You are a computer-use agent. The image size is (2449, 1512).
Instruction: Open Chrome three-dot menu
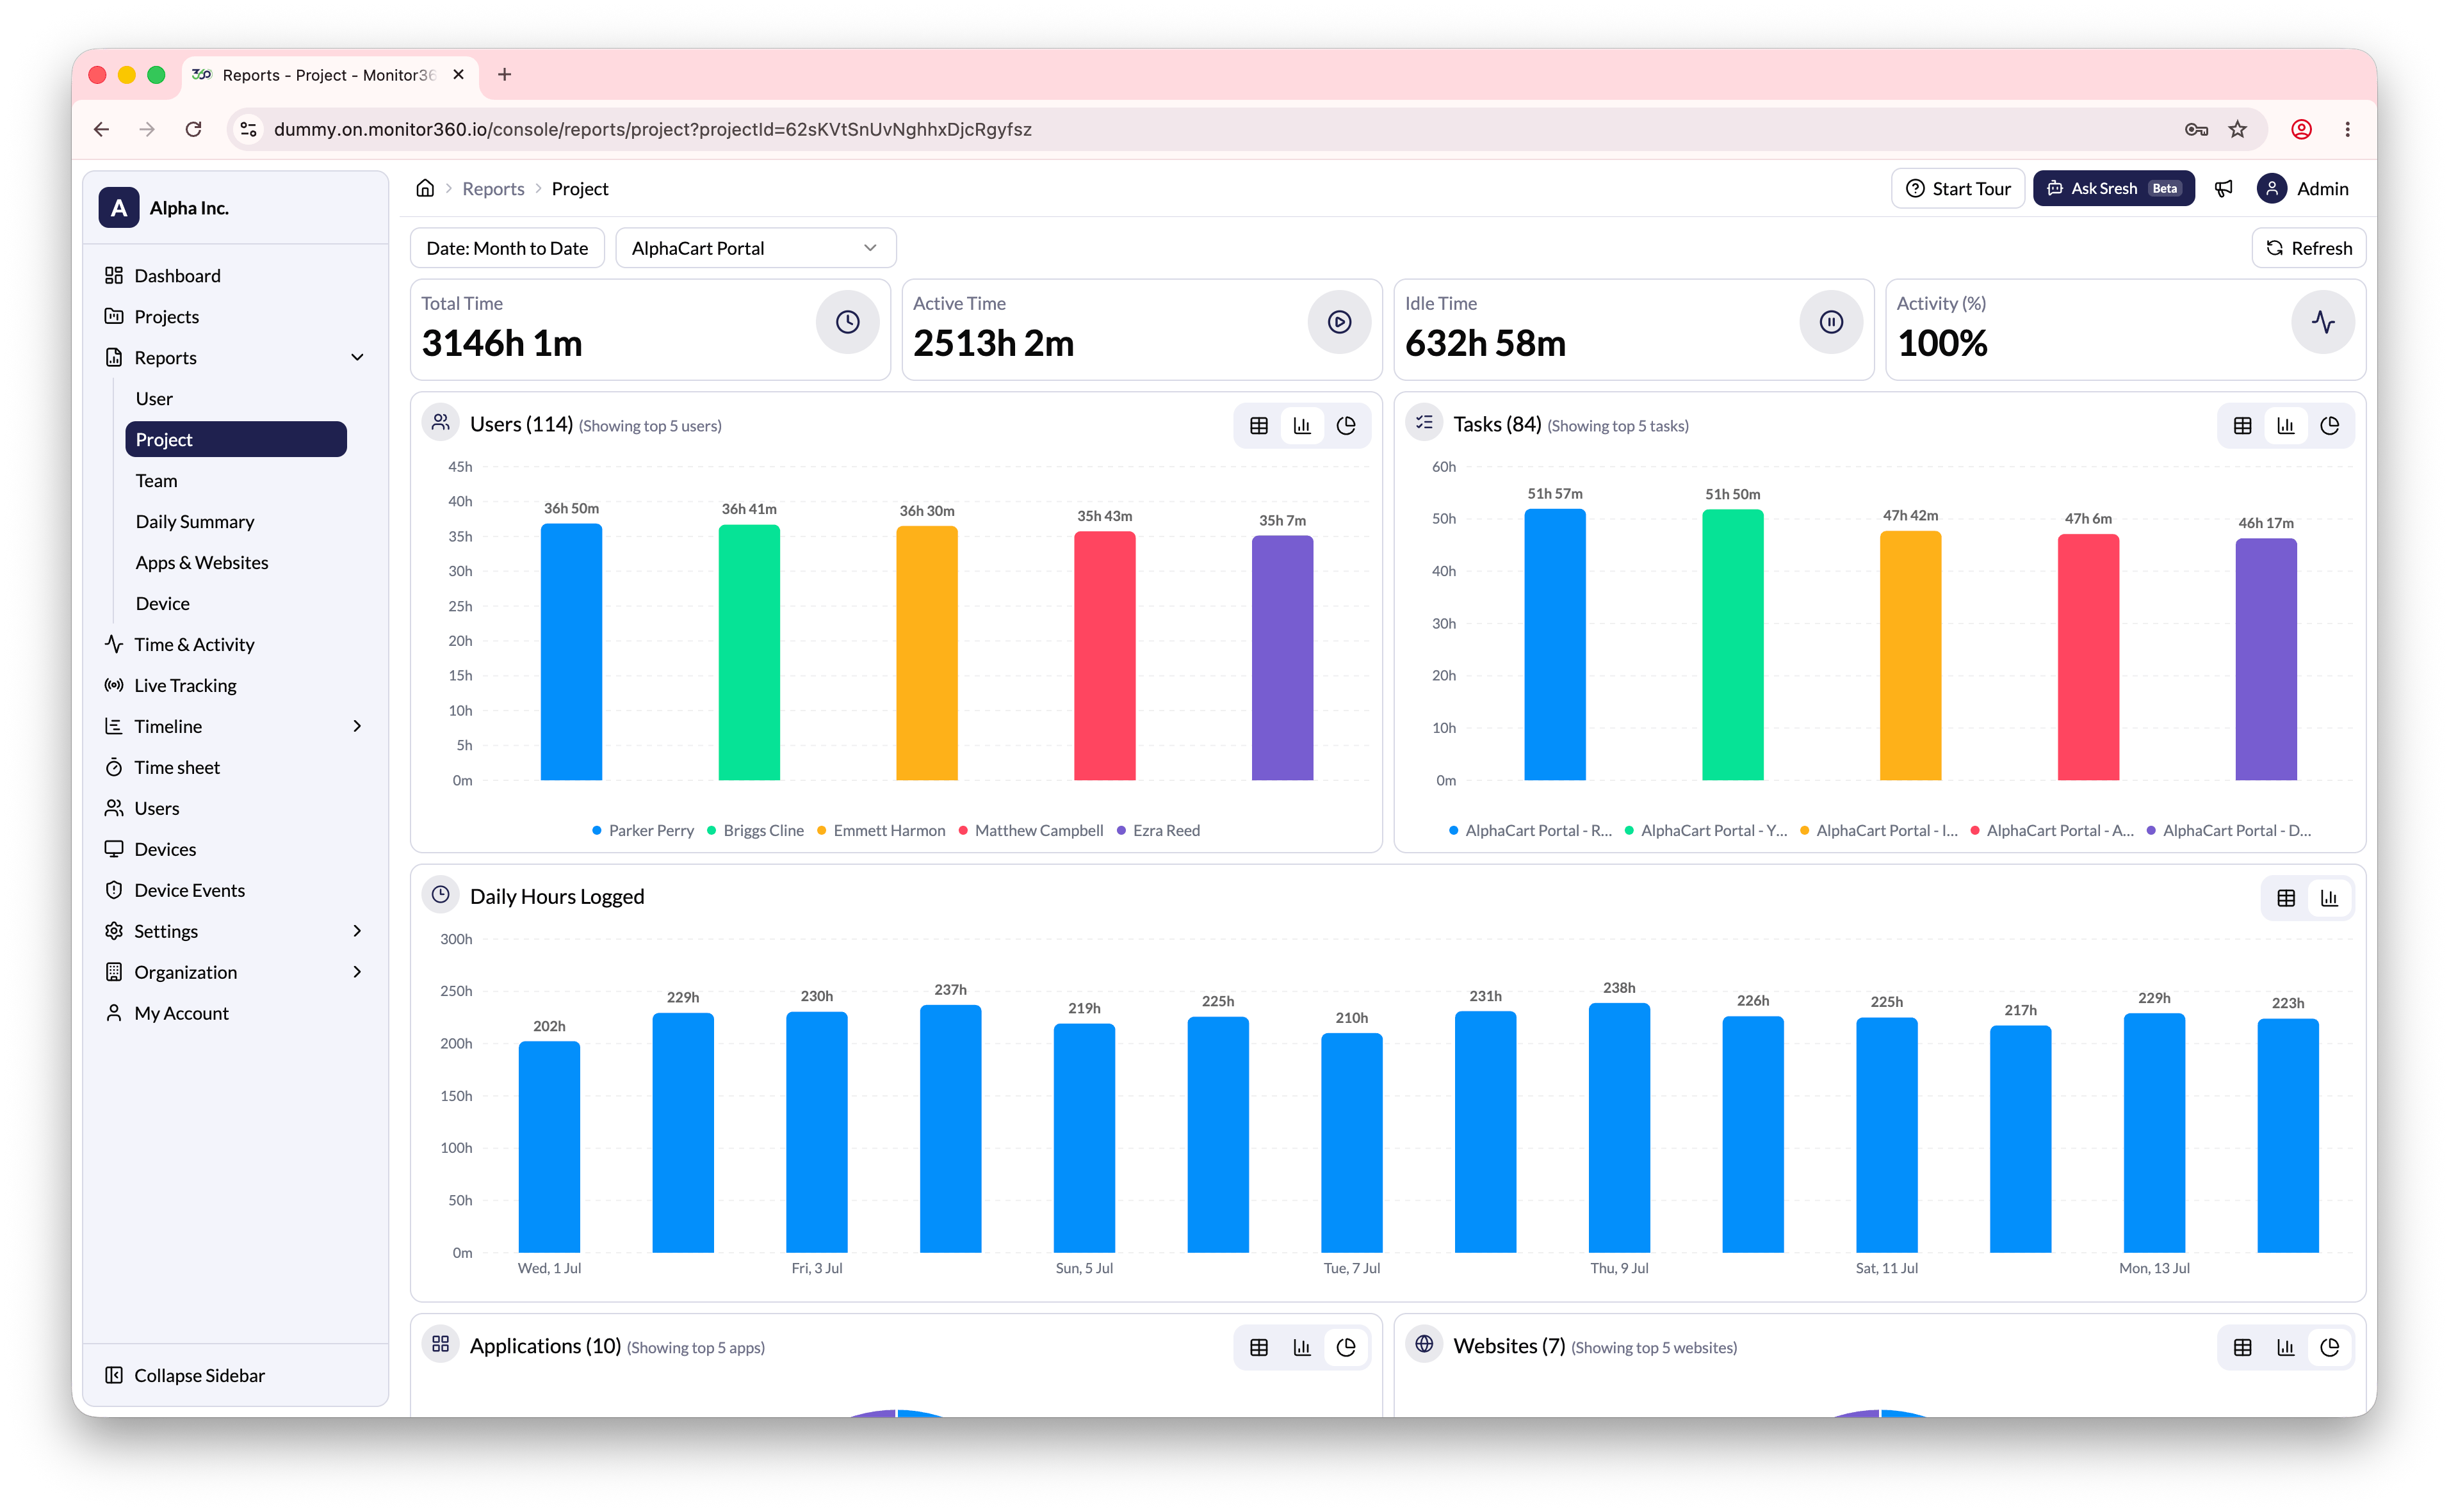tap(2347, 129)
